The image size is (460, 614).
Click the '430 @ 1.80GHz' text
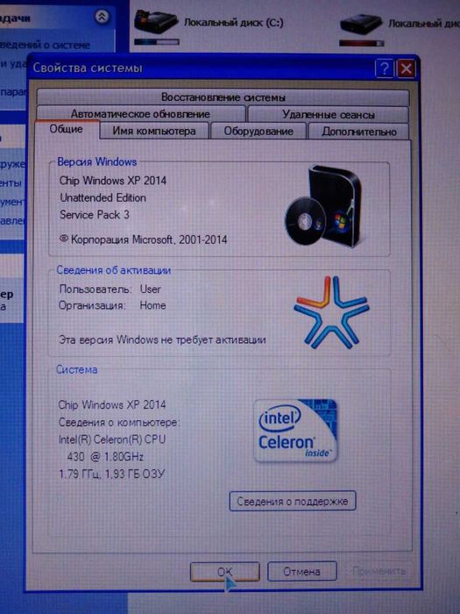pyautogui.click(x=106, y=457)
